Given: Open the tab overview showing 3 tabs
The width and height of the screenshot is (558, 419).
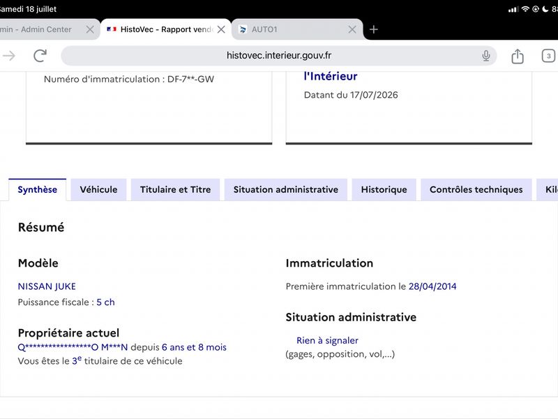Looking at the screenshot, I should click(548, 56).
